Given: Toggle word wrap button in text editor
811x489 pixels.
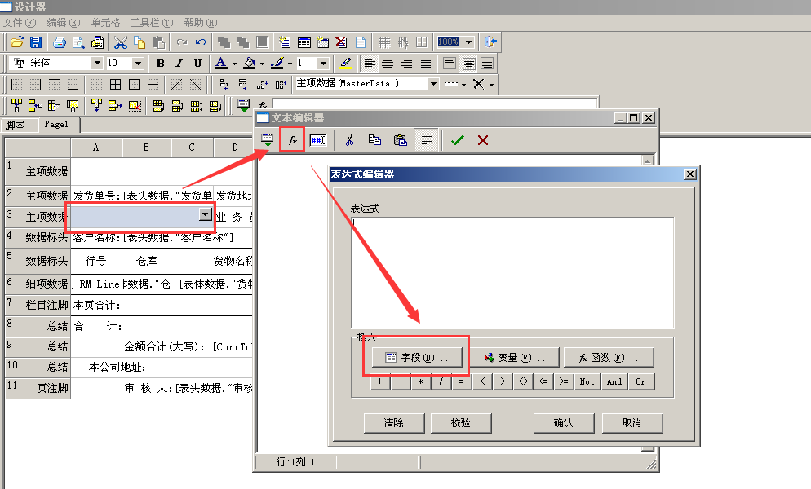Looking at the screenshot, I should click(427, 140).
